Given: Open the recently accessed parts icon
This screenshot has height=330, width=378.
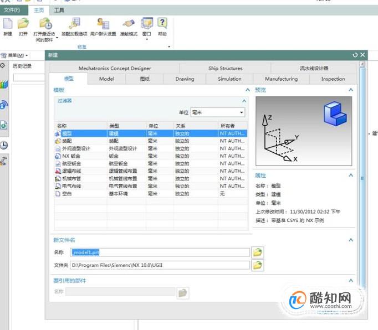Looking at the screenshot, I should (45, 24).
